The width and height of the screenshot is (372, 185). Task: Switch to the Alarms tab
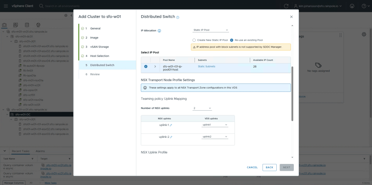pos(40,151)
